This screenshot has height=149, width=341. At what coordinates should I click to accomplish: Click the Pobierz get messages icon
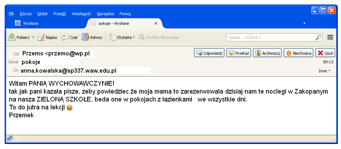(12, 37)
